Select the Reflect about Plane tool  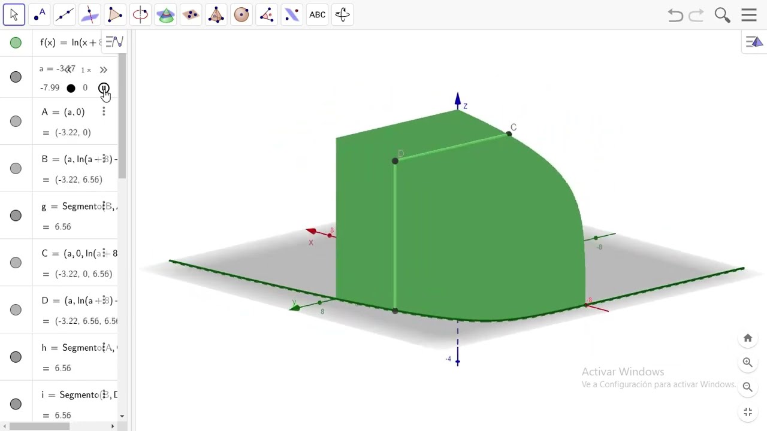(x=292, y=14)
